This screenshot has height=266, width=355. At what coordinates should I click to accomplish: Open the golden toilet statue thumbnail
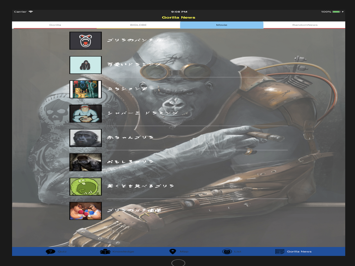(x=86, y=89)
